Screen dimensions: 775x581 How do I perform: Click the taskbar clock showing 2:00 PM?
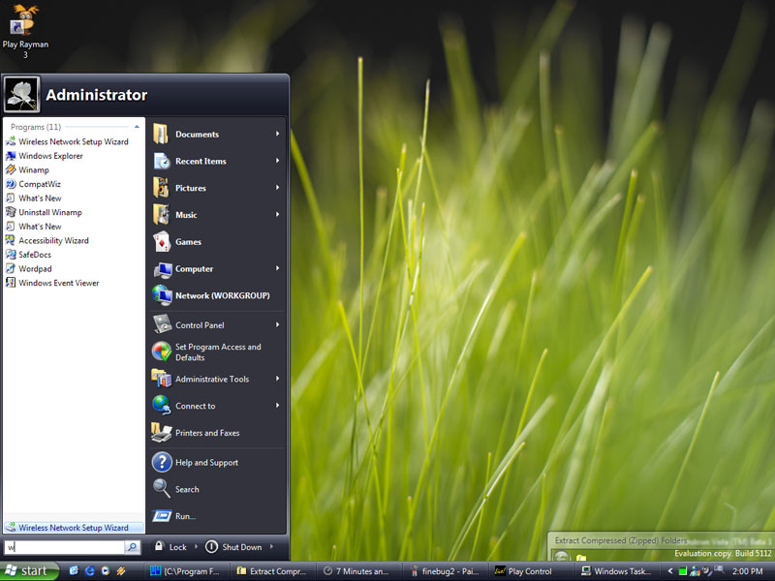(747, 571)
